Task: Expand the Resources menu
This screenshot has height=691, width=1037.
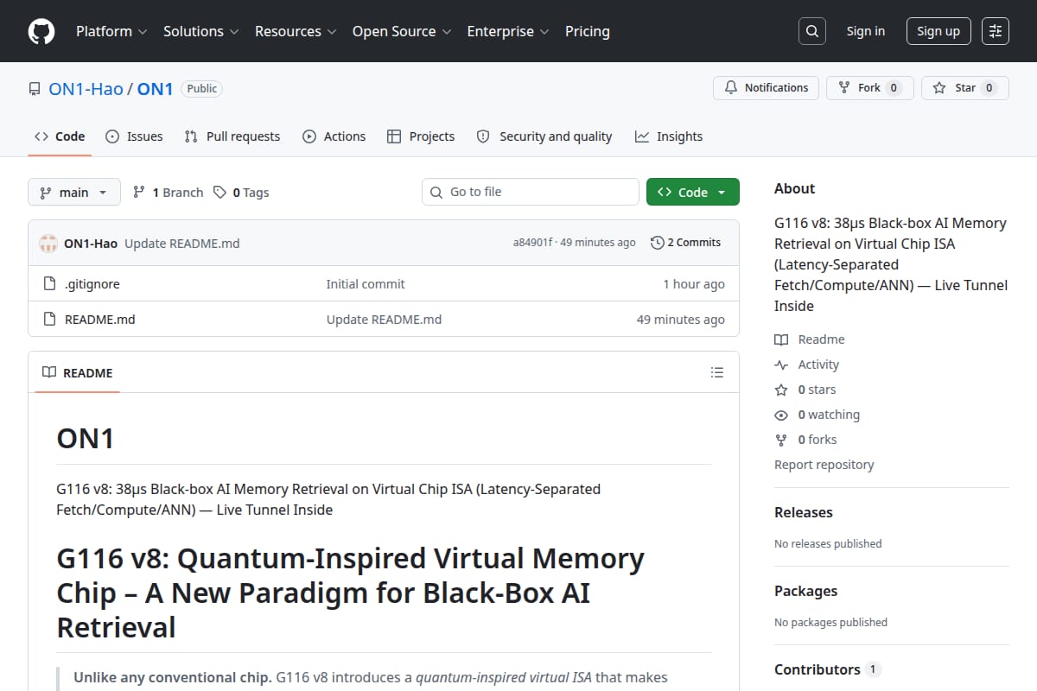Action: (x=296, y=31)
